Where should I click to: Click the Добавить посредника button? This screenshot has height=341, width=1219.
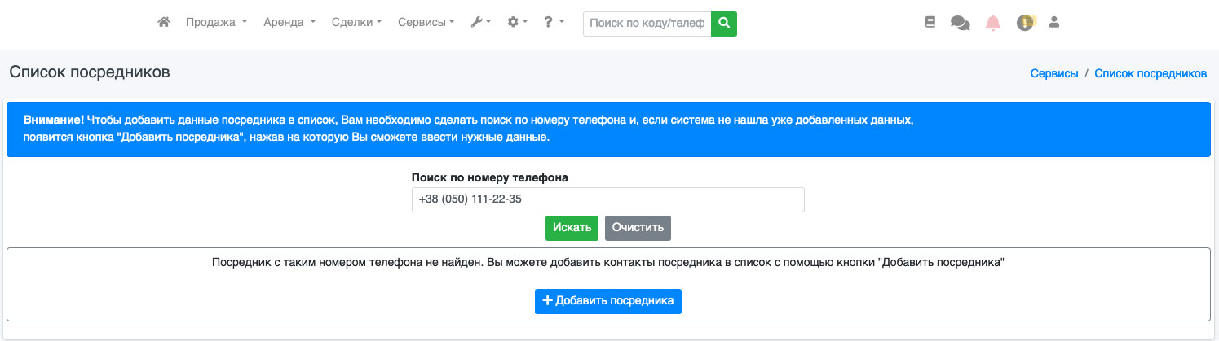coord(607,300)
